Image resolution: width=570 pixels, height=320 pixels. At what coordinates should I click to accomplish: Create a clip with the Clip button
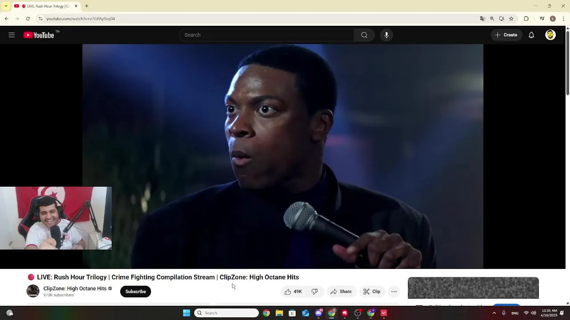tap(372, 292)
